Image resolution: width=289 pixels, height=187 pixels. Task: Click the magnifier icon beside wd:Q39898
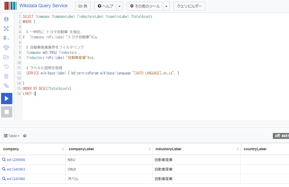point(4,159)
